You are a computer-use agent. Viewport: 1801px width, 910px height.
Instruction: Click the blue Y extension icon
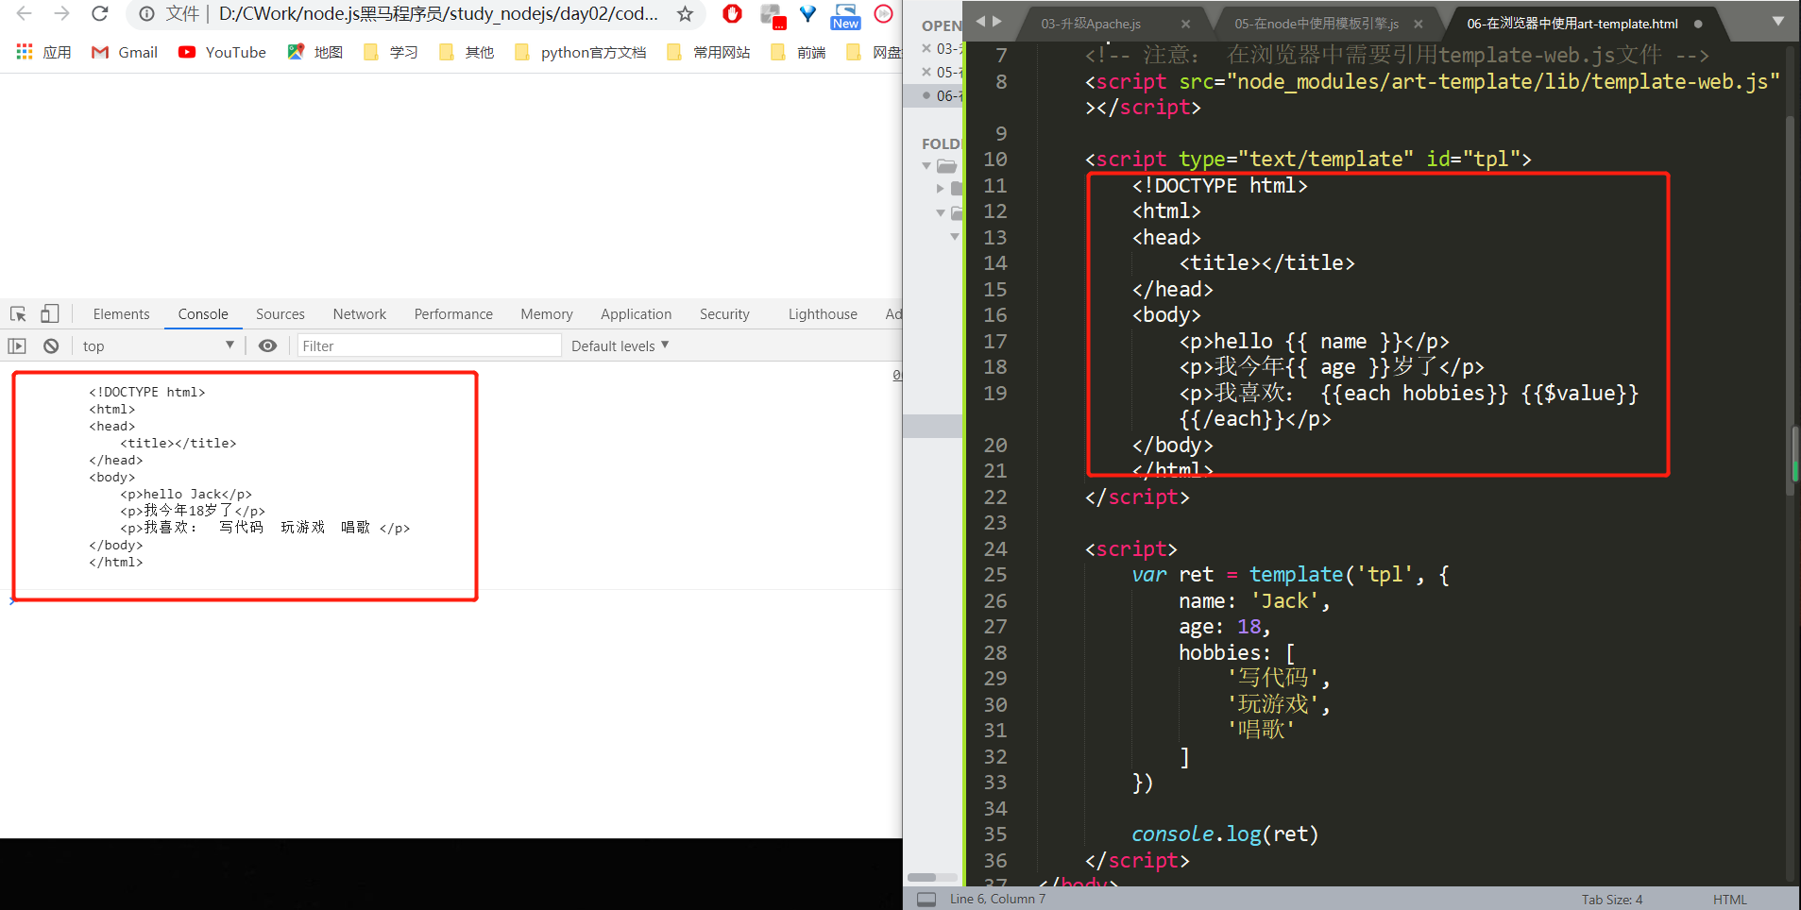tap(807, 14)
